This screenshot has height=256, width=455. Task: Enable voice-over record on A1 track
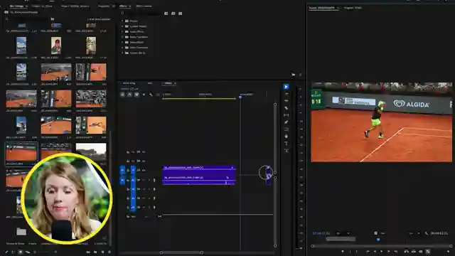tap(154, 180)
